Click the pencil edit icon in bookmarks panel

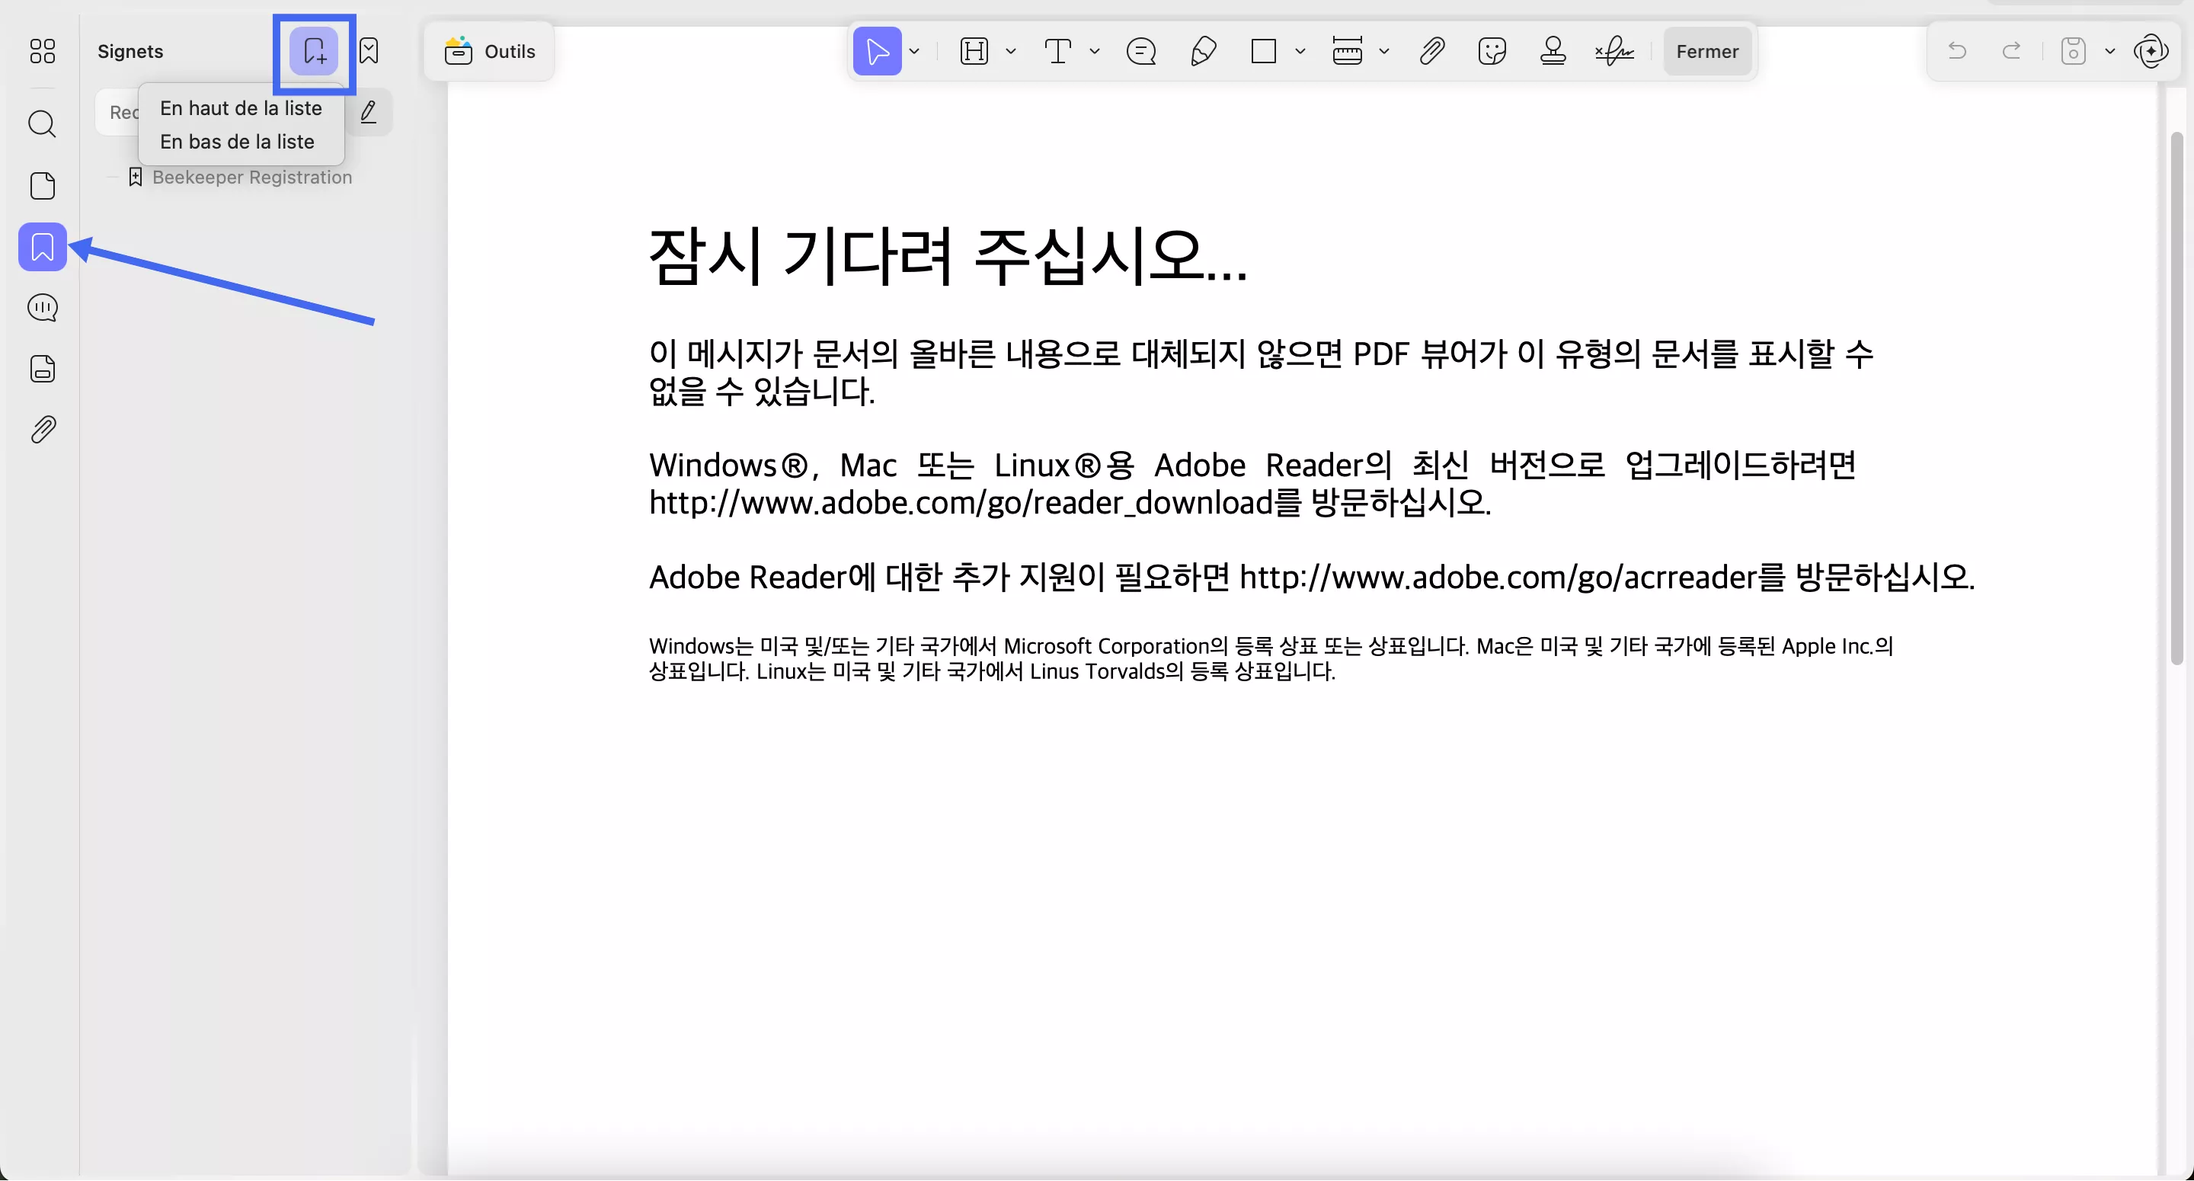pyautogui.click(x=369, y=113)
